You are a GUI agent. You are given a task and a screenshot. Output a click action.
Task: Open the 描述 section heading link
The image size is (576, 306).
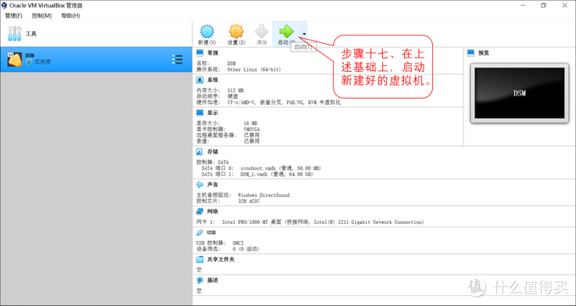(x=213, y=281)
